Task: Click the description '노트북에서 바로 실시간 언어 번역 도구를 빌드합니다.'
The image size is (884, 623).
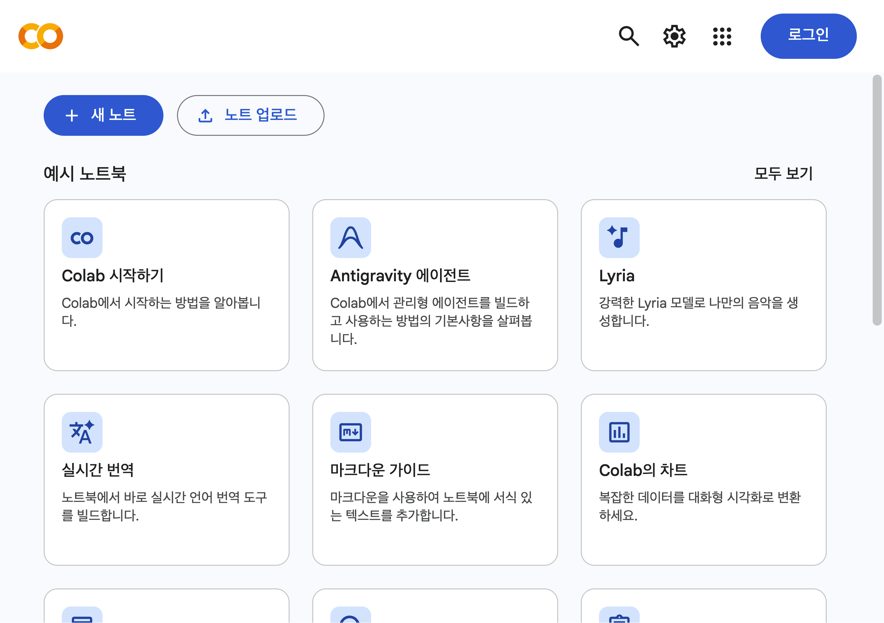Action: (x=164, y=506)
